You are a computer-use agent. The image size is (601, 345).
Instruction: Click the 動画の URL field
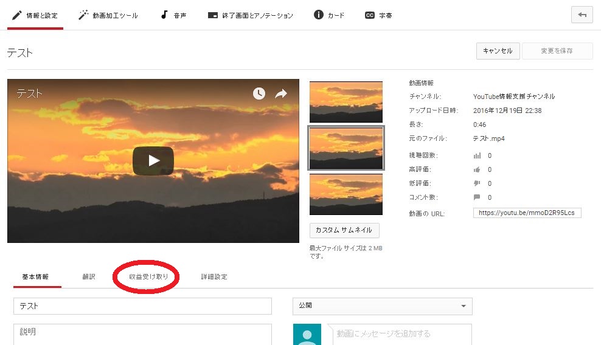tap(527, 213)
